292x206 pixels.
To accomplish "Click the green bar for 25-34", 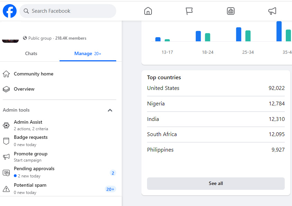I will pyautogui.click(x=248, y=36).
